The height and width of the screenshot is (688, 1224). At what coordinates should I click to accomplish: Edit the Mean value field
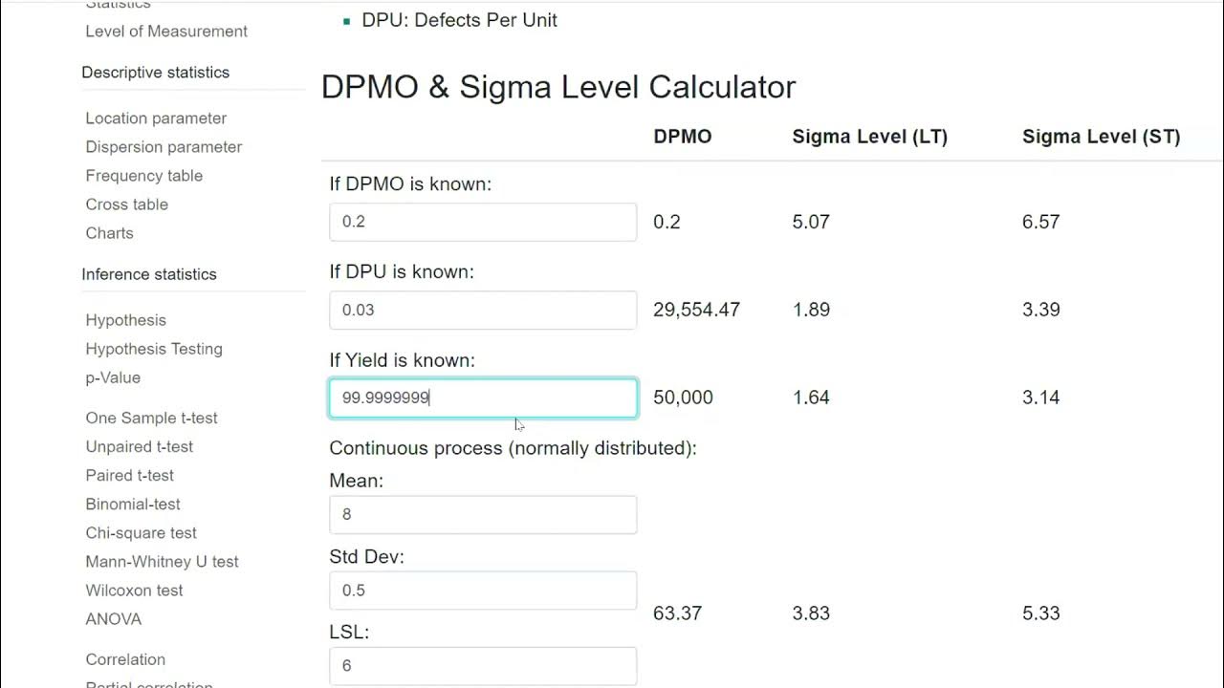(483, 514)
